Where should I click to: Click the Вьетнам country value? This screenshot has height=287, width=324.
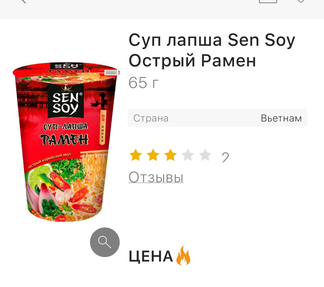pyautogui.click(x=281, y=118)
